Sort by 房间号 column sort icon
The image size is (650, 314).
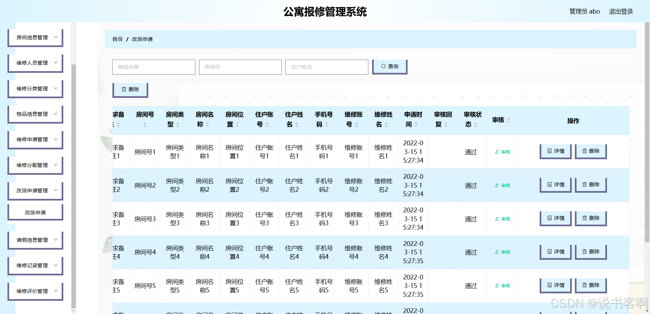tap(145, 125)
